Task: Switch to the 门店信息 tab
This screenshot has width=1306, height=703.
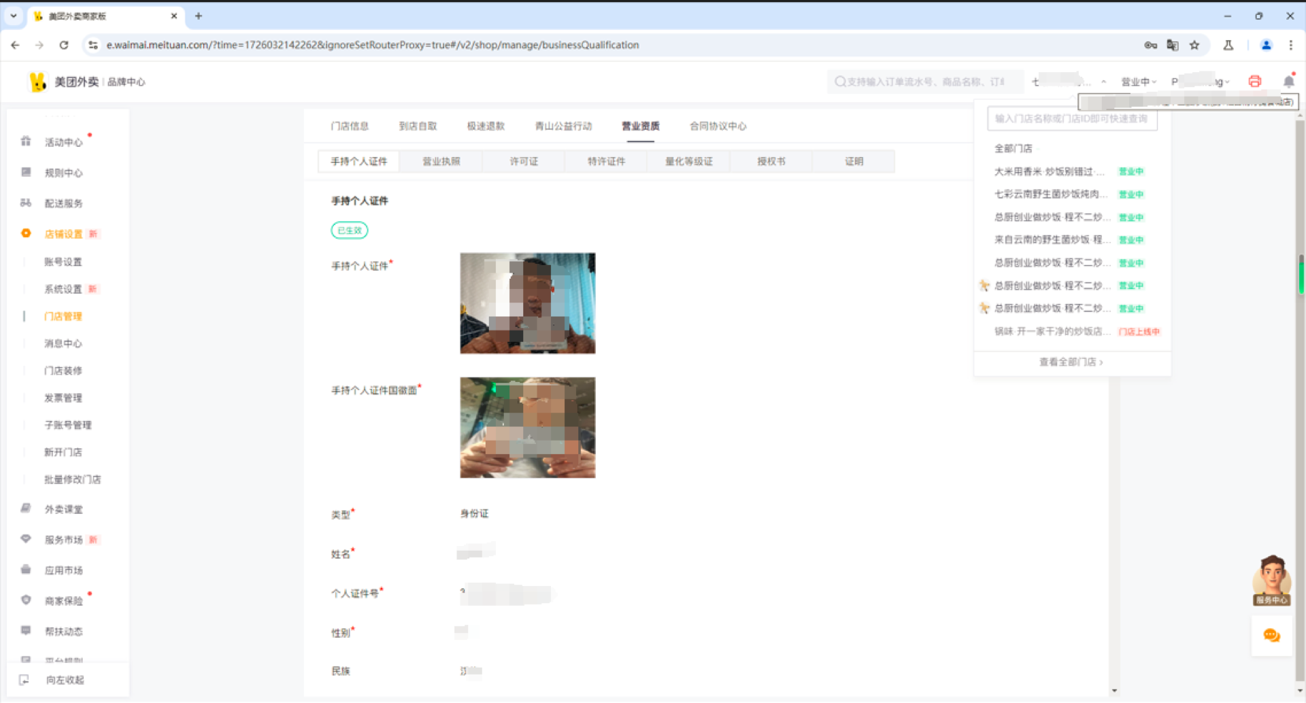Action: pyautogui.click(x=350, y=126)
